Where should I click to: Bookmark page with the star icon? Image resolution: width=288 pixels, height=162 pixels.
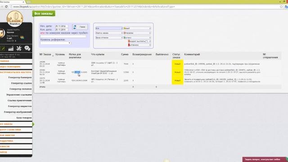pos(281,7)
